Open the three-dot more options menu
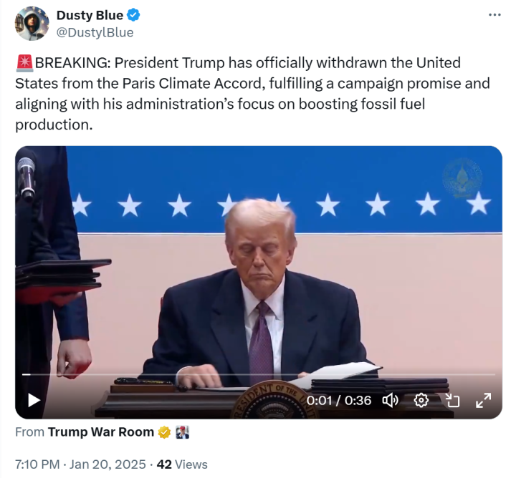Image resolution: width=516 pixels, height=478 pixels. 494,15
